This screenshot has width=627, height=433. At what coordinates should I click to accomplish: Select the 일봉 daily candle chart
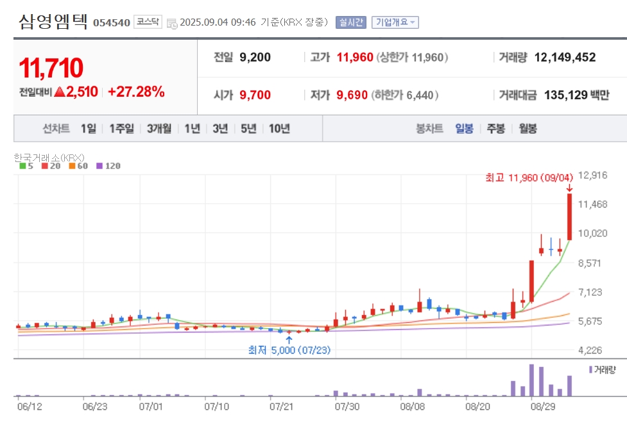[x=464, y=129]
